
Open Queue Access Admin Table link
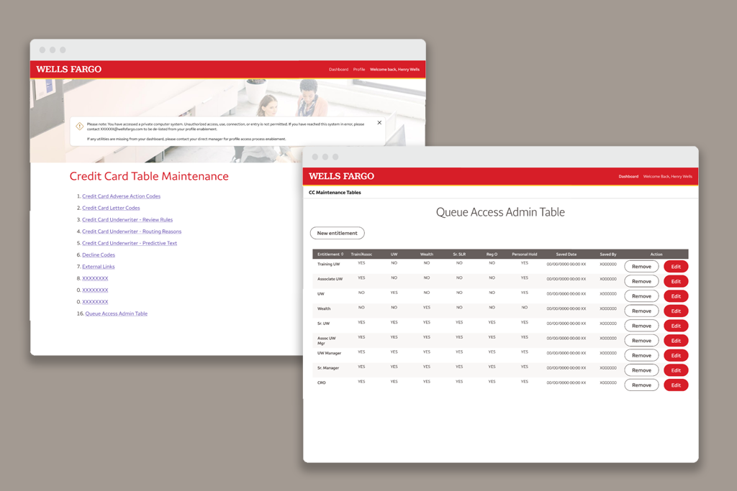116,313
